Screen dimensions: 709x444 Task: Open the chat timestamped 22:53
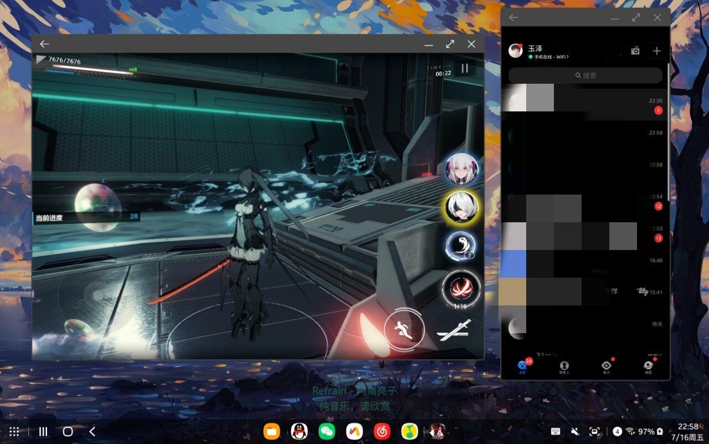pyautogui.click(x=585, y=232)
